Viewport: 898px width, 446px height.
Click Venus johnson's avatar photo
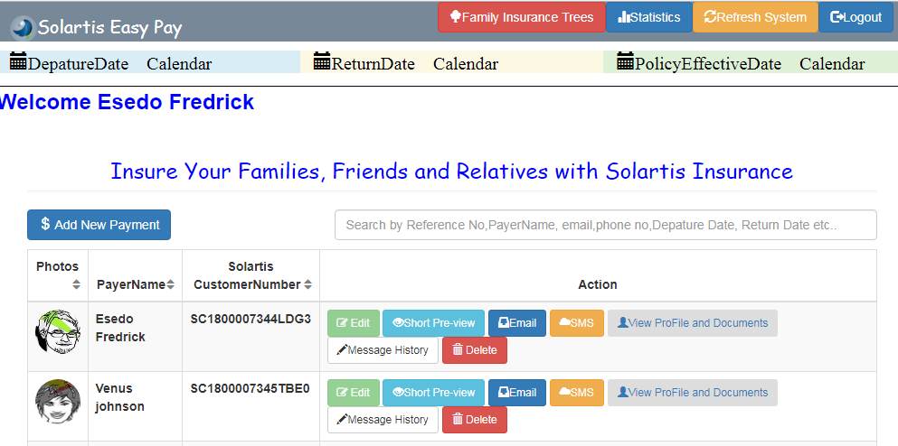[57, 402]
